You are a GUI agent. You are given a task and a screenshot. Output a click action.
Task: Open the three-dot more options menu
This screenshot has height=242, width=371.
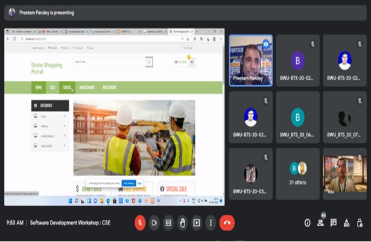point(210,223)
